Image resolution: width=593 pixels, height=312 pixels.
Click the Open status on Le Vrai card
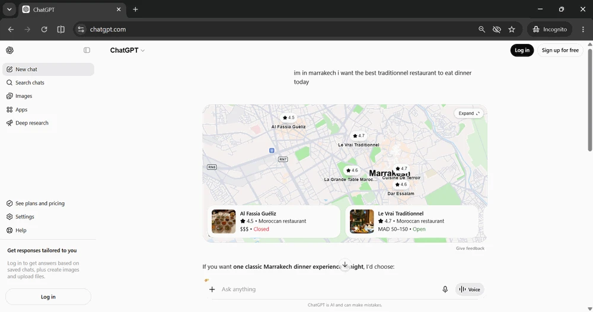[x=419, y=229]
